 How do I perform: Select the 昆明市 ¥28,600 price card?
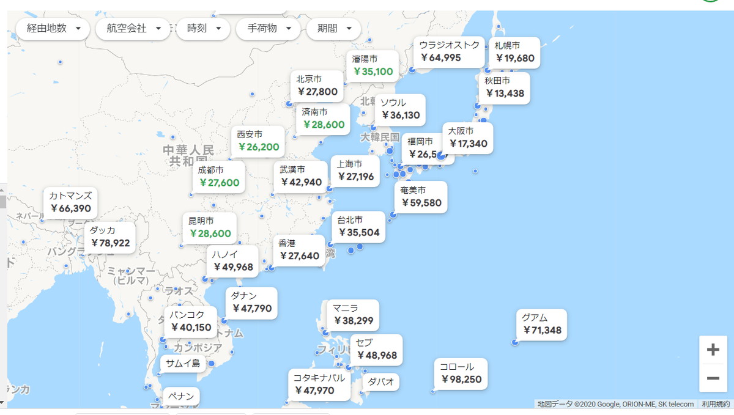210,228
